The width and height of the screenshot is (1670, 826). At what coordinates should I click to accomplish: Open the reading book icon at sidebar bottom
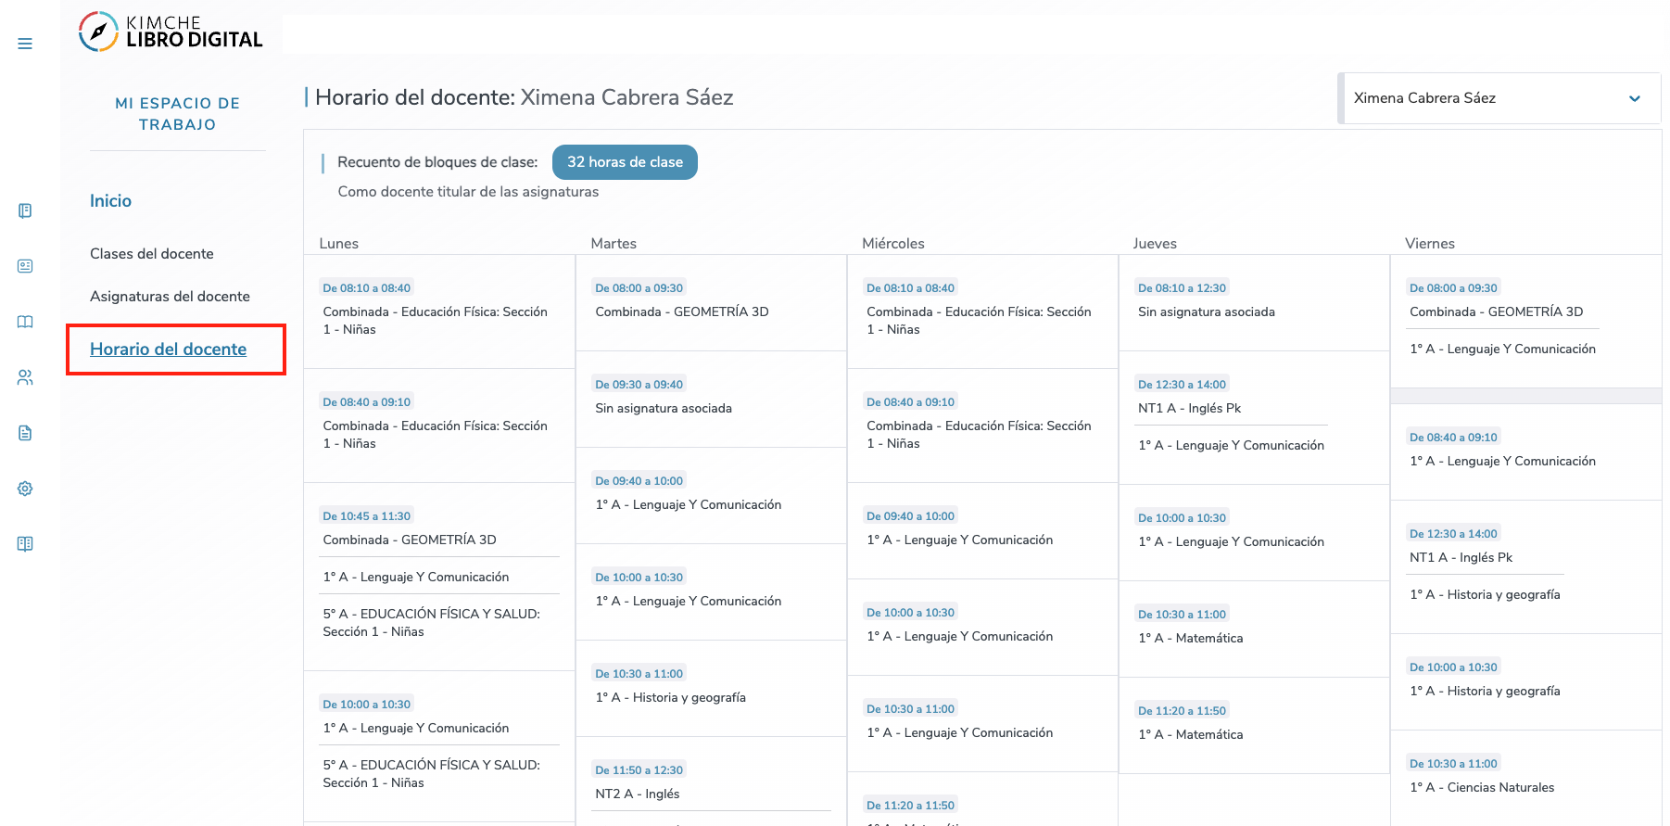(x=25, y=544)
